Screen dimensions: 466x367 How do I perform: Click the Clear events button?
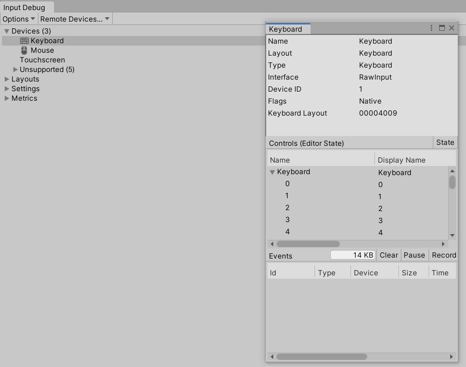click(x=388, y=255)
